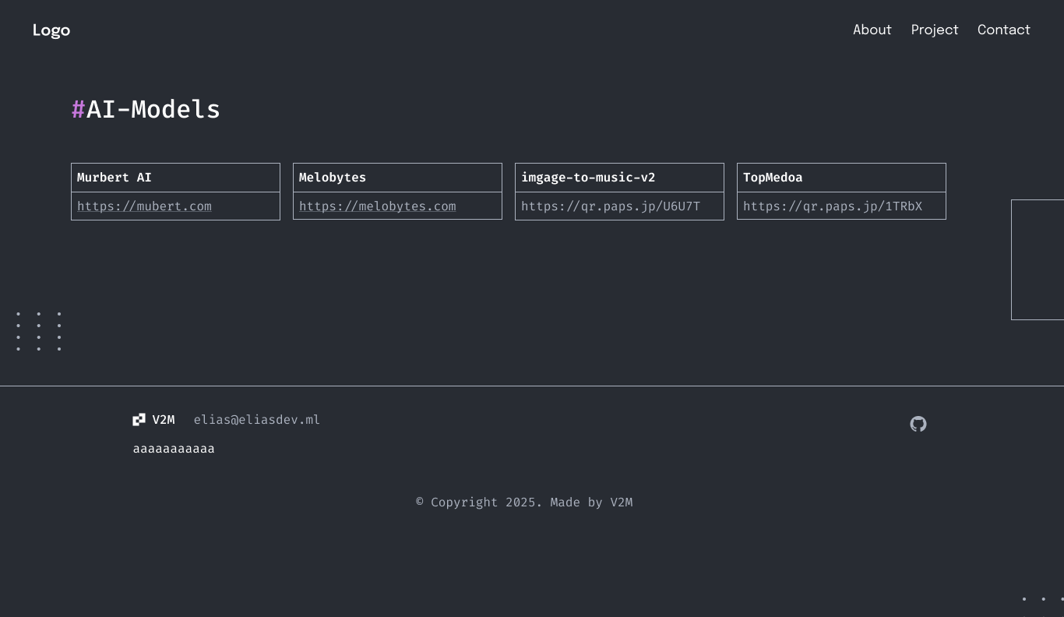1064x617 pixels.
Task: Select the TopMedoa card heading
Action: click(x=772, y=178)
